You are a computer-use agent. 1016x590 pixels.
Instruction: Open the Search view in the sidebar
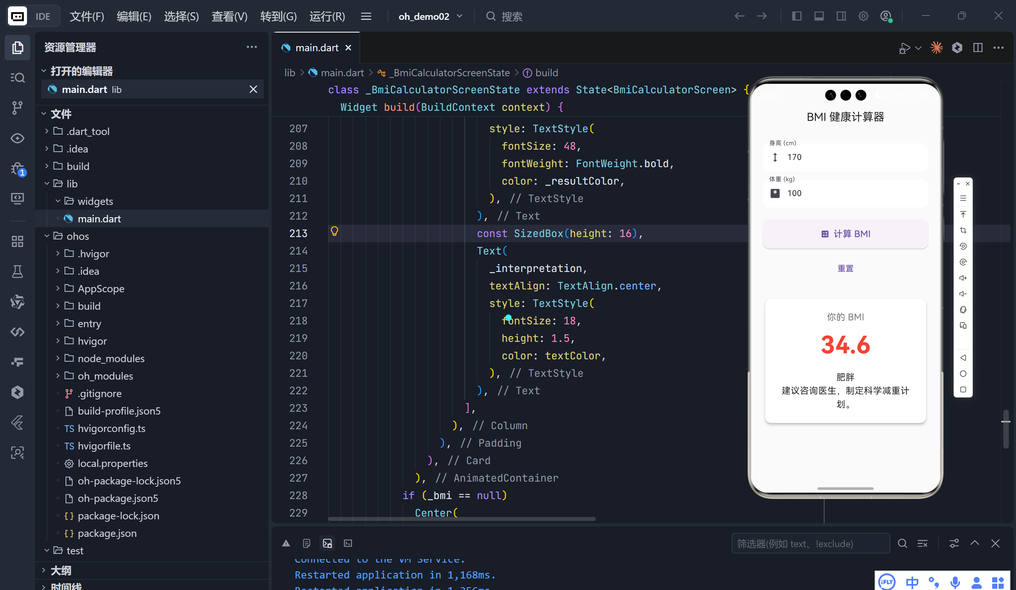click(x=17, y=77)
